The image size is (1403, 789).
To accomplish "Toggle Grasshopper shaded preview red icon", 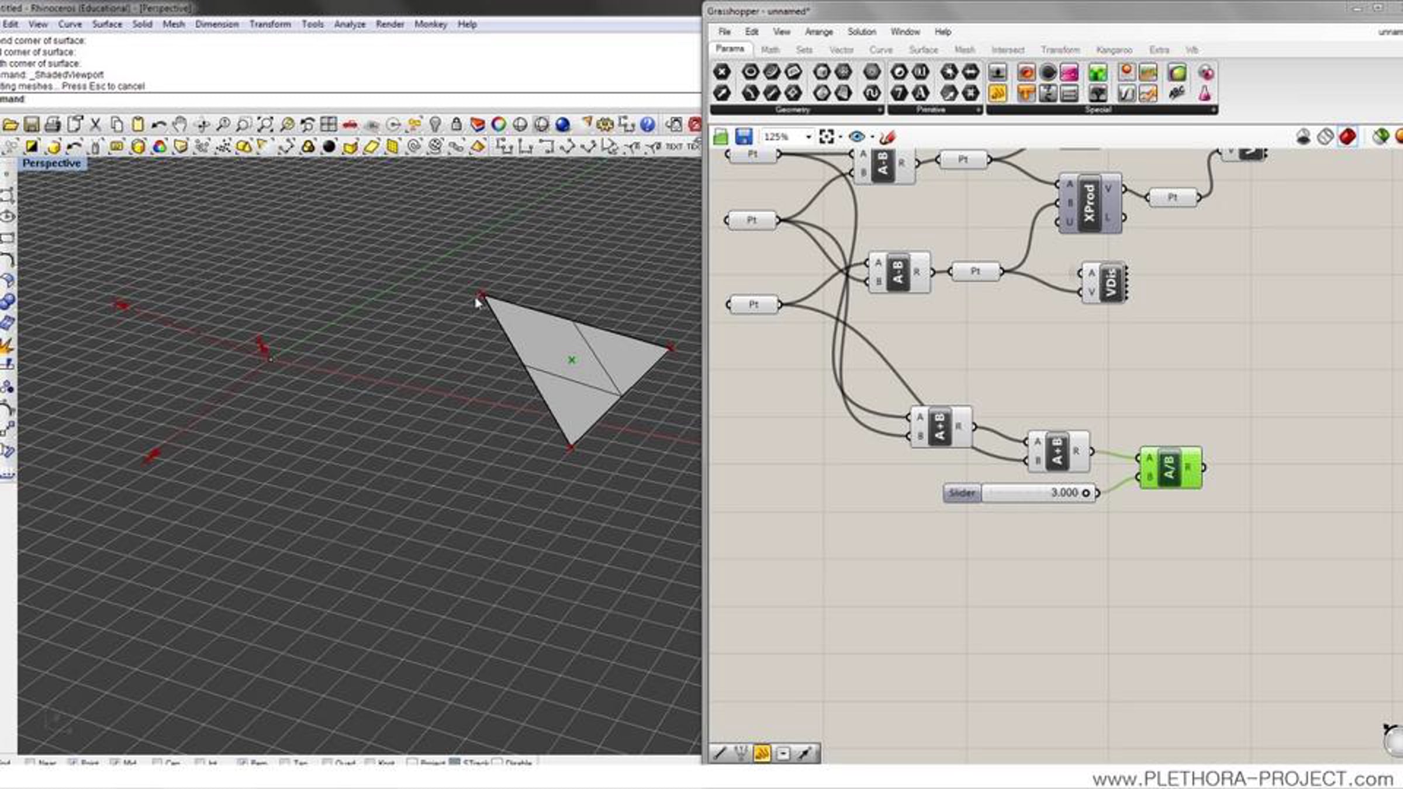I will click(x=1348, y=137).
